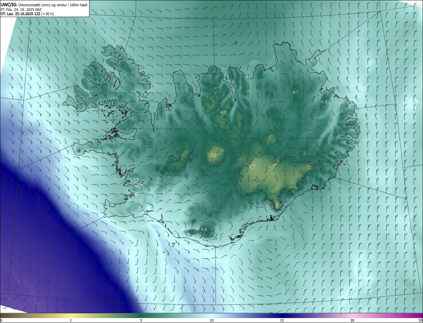Click the 3.2 value on the central glacier
Screen dimensions: 423x323
coord(213,155)
